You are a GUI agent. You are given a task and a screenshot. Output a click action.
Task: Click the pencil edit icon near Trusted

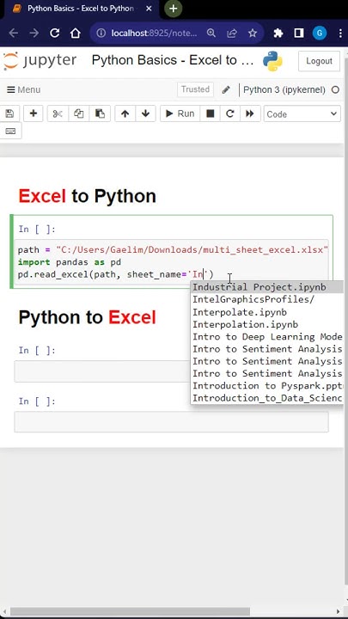[226, 89]
